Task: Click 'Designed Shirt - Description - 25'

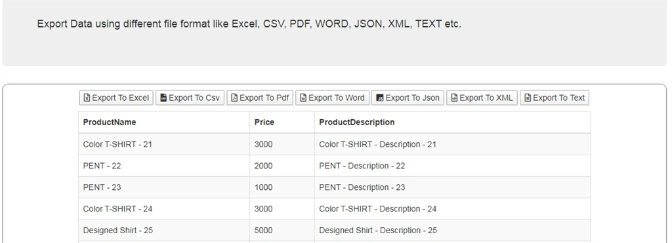Action: point(453,231)
